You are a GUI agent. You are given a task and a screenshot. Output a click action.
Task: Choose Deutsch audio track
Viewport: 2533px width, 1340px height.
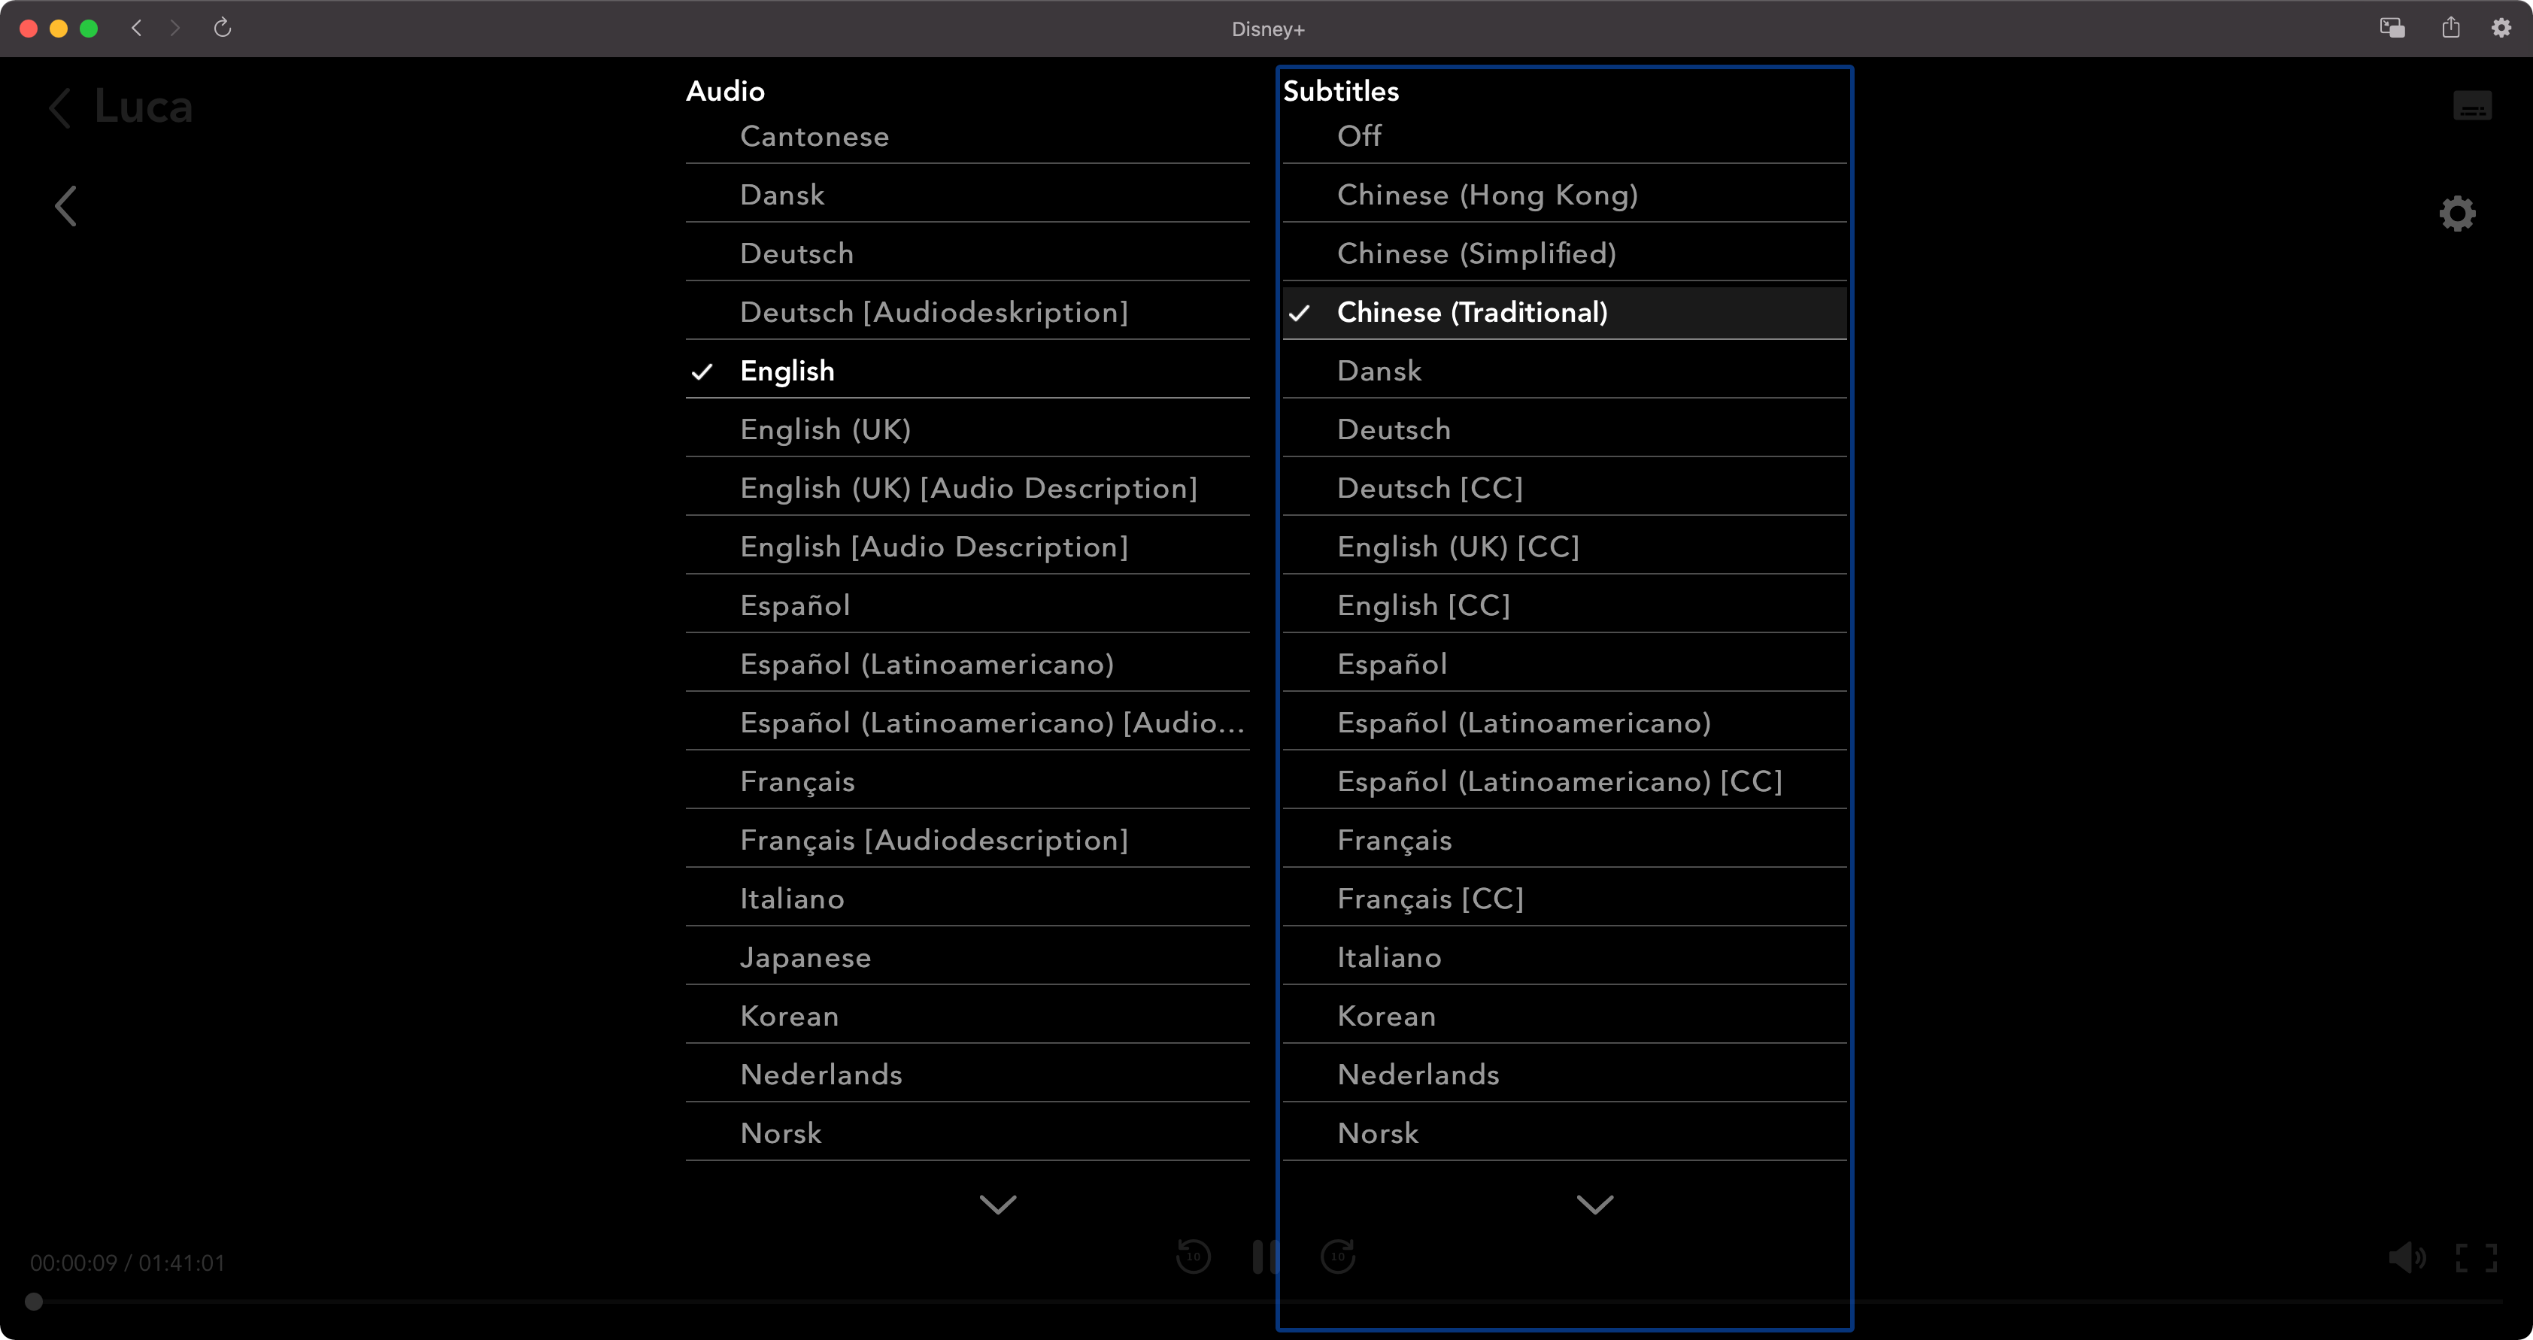(x=966, y=253)
